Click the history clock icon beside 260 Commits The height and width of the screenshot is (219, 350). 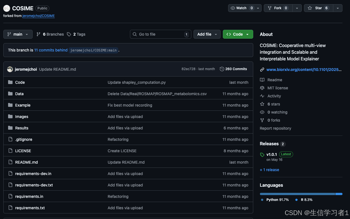222,69
